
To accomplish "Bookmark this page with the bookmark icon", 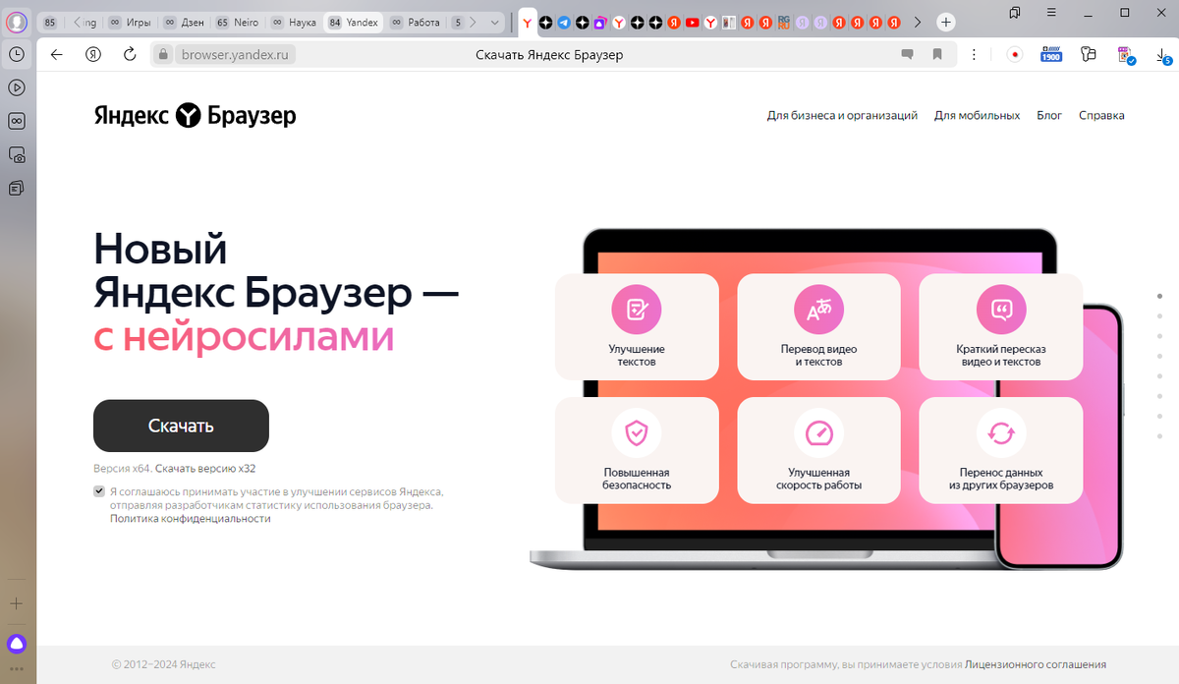I will pos(937,55).
